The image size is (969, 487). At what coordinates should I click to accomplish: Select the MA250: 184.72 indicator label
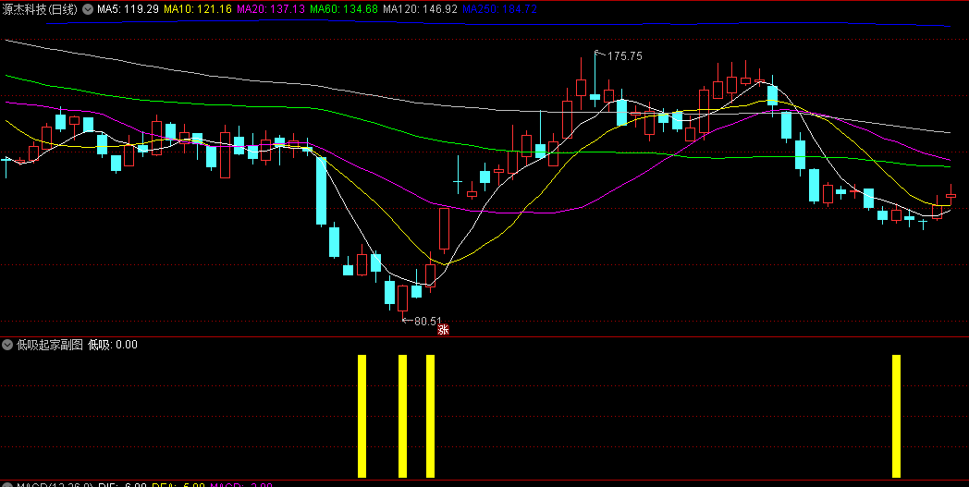point(499,9)
